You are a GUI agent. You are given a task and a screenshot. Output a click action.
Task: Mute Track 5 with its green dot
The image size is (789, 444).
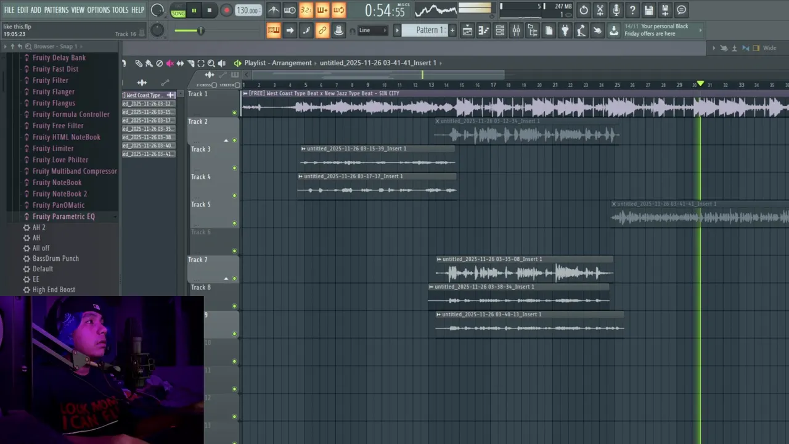coord(234,223)
